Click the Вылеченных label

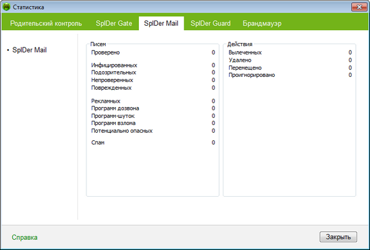[x=245, y=53]
